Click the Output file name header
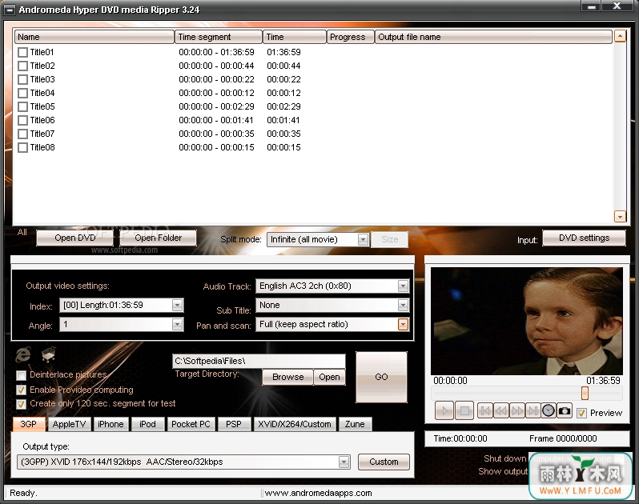This screenshot has height=504, width=639. [x=493, y=37]
